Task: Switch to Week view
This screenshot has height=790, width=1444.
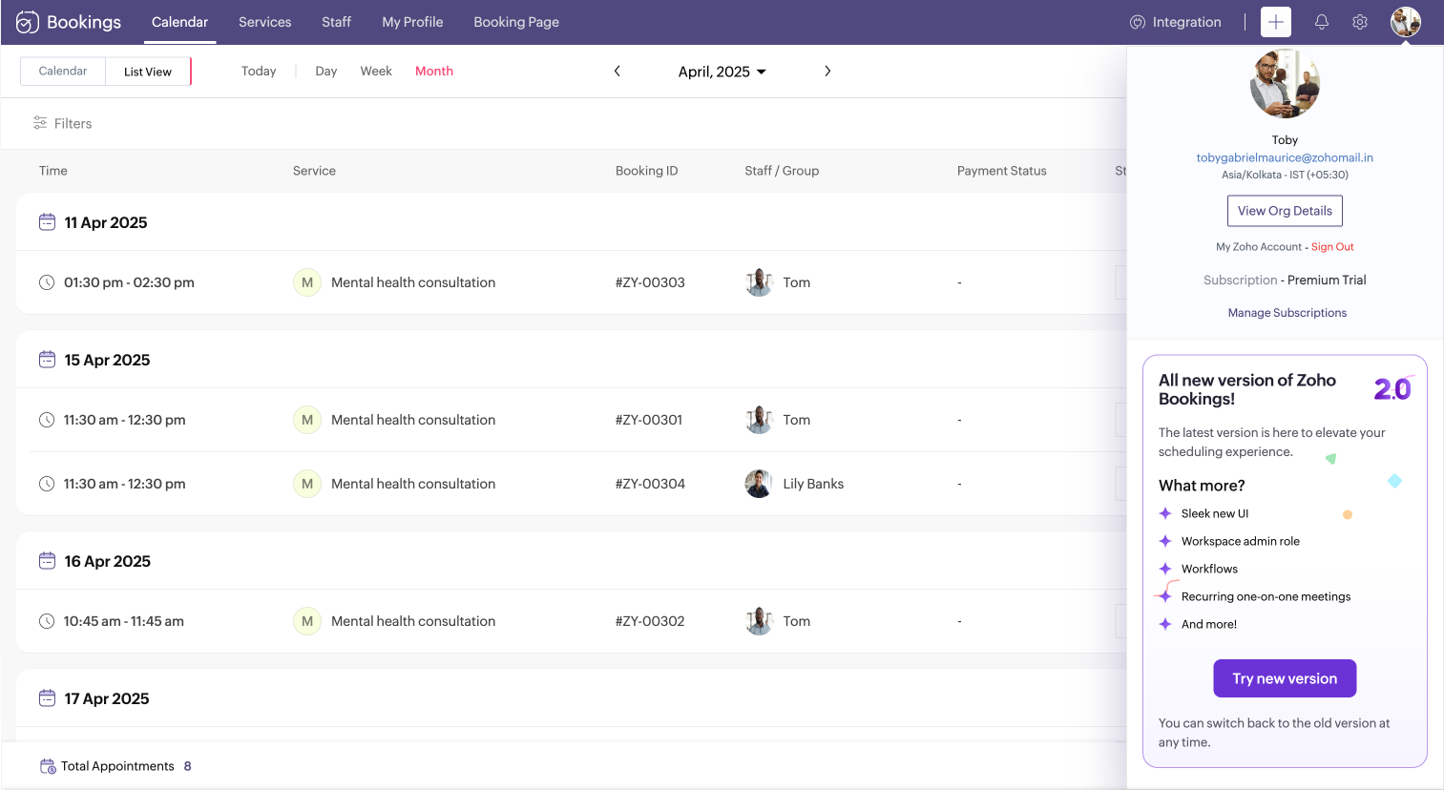Action: point(376,72)
